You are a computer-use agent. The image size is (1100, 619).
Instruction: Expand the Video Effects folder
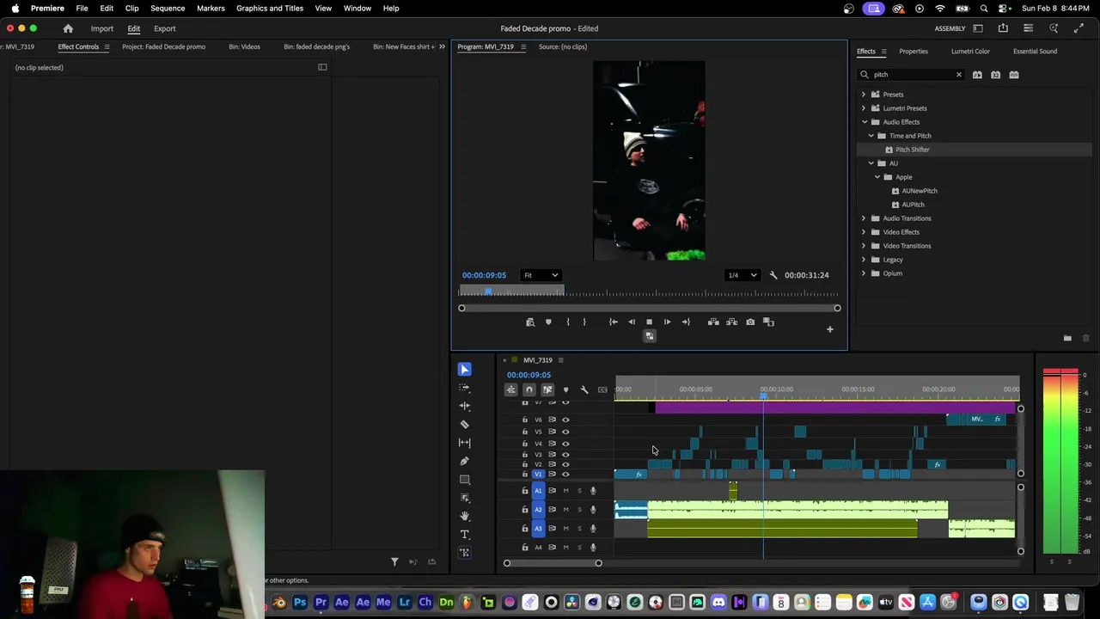[864, 232]
